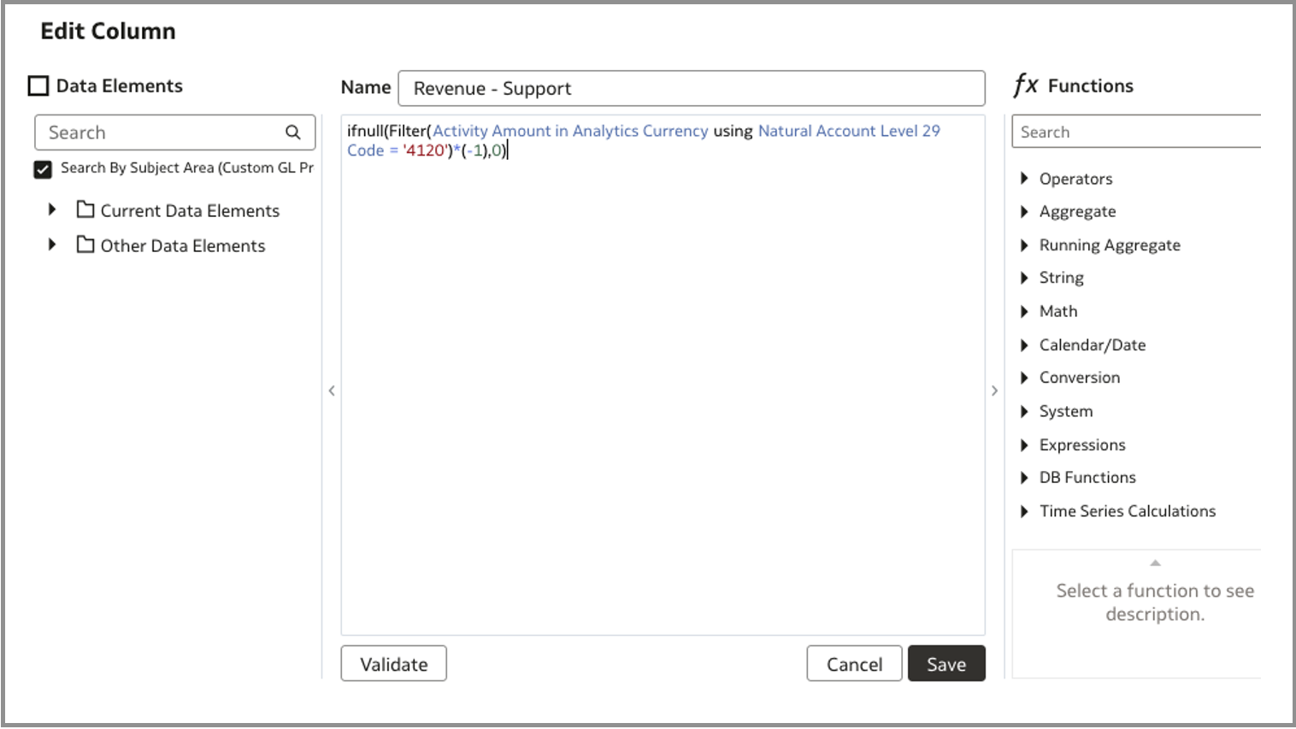
Task: Click the right chevron beside the formula editor
Action: point(994,391)
